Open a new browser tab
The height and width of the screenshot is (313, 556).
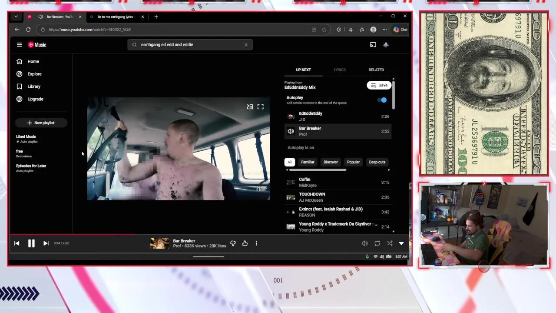(x=156, y=17)
